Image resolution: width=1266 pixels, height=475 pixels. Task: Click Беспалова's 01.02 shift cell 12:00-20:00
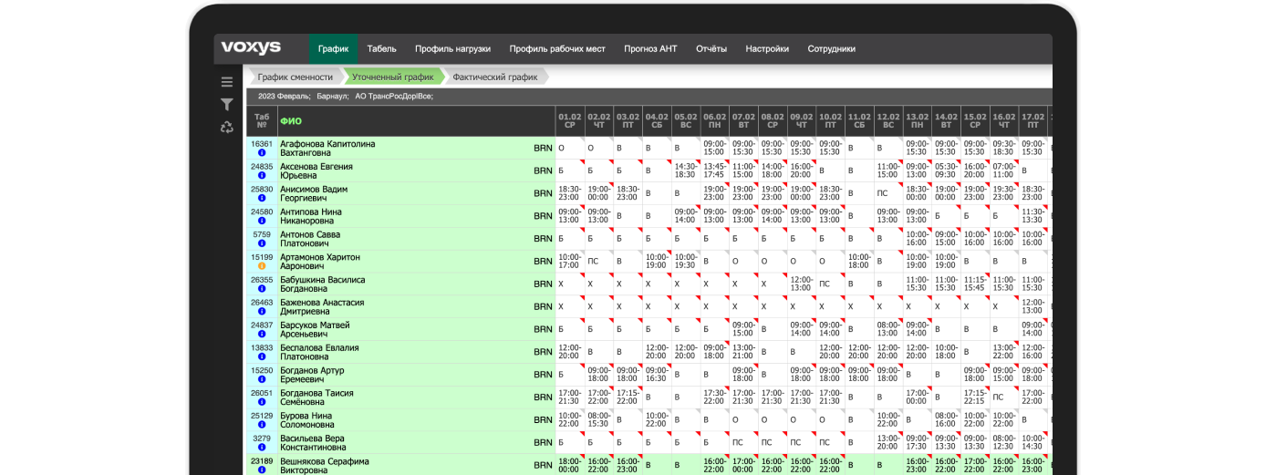point(570,351)
